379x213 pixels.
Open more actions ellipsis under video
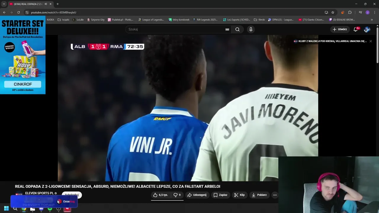tap(275, 195)
